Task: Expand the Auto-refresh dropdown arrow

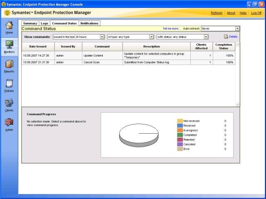Action: click(x=237, y=29)
